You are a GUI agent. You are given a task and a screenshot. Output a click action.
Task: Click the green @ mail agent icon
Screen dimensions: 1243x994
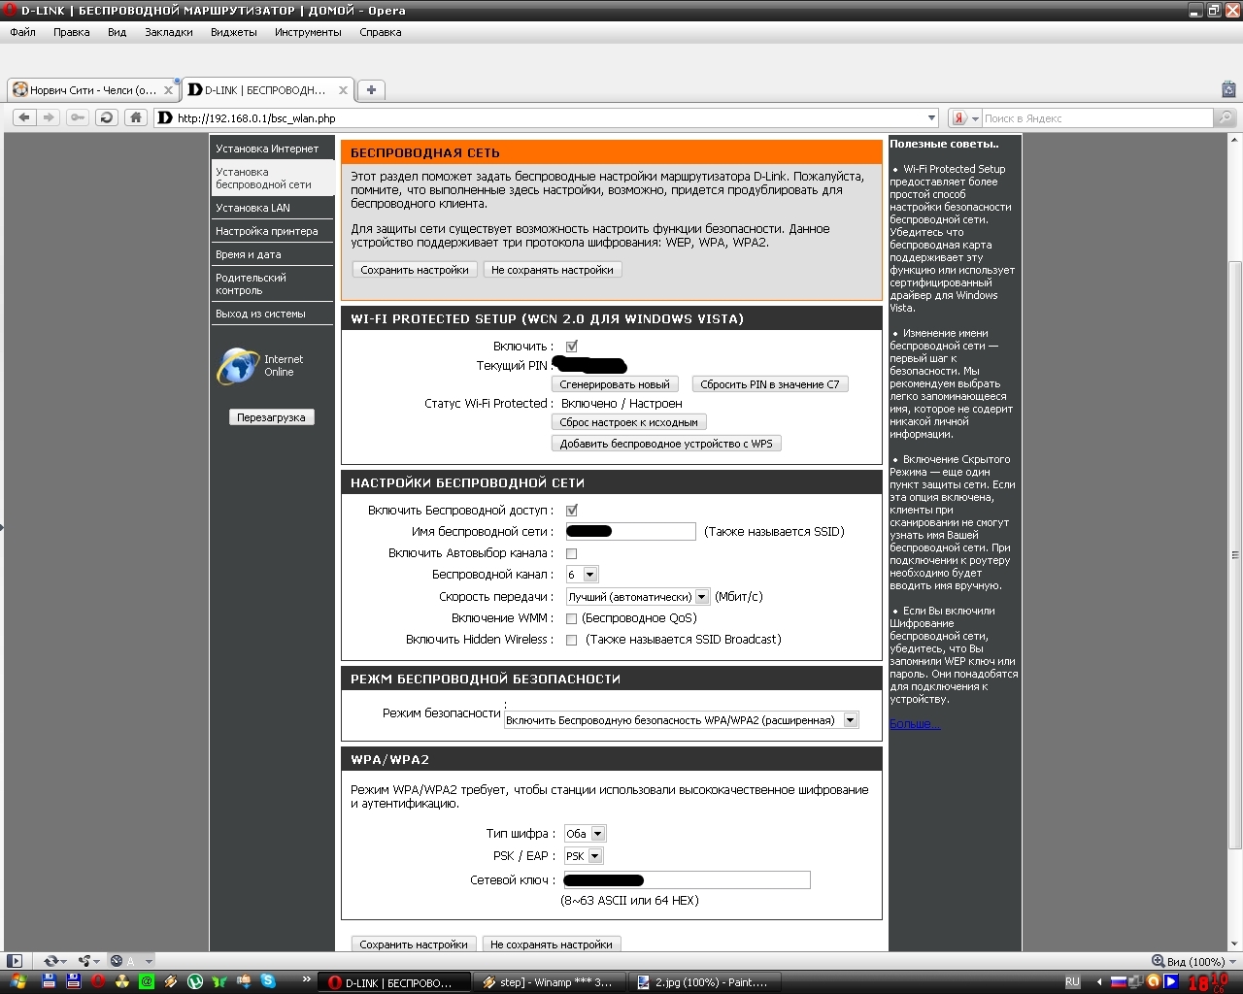(147, 981)
